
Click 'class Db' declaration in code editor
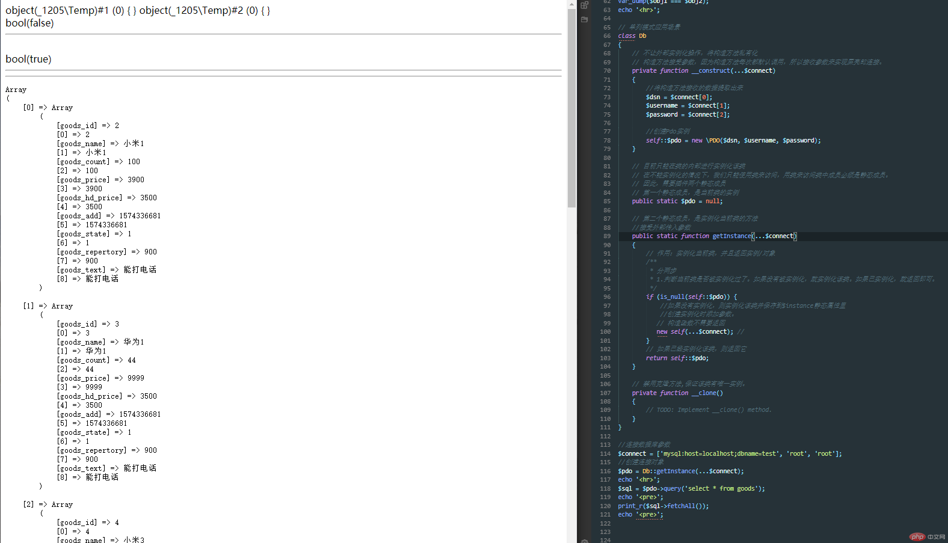tap(632, 36)
